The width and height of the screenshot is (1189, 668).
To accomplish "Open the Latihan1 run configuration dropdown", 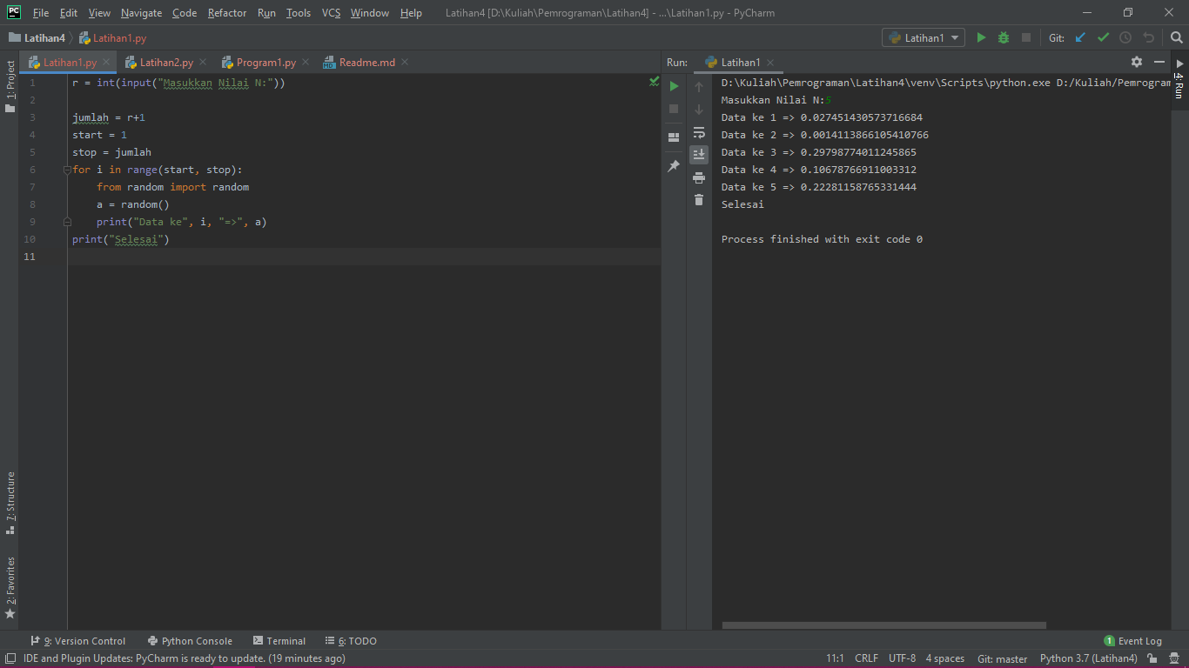I will tap(923, 37).
